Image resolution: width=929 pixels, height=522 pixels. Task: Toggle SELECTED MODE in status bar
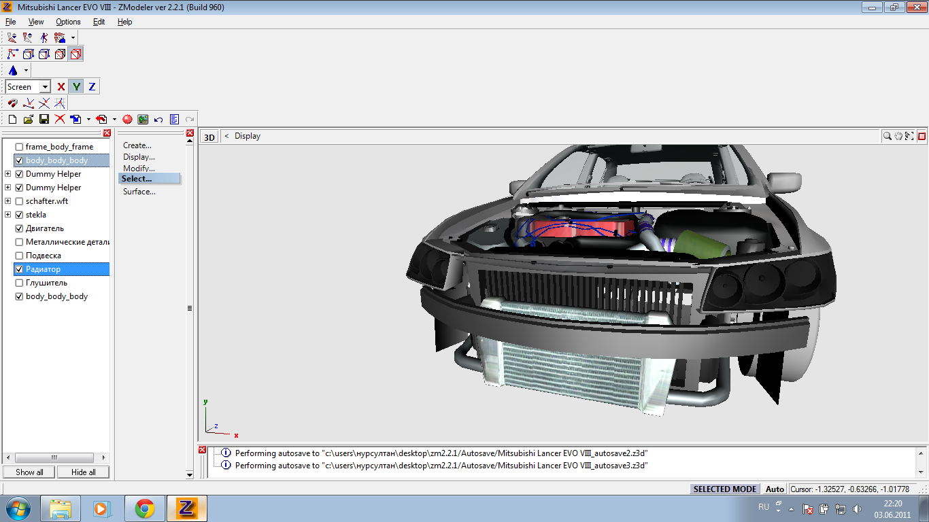(724, 489)
